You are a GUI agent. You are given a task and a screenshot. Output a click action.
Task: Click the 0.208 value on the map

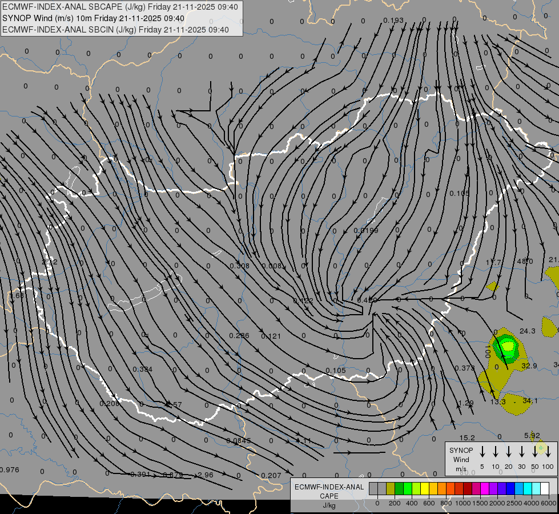[x=110, y=404]
